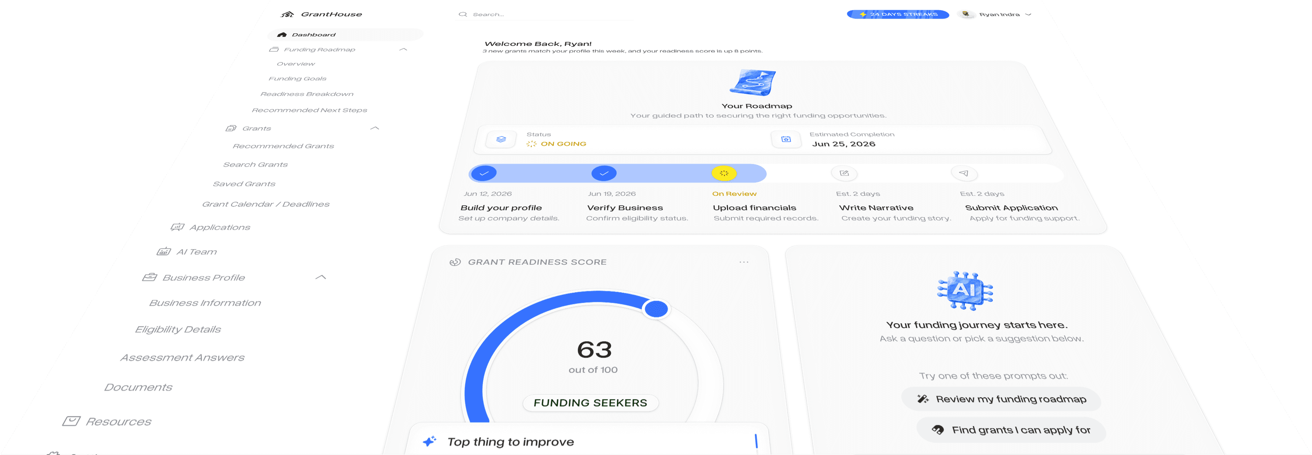Click the Applications sidebar icon

coord(177,227)
